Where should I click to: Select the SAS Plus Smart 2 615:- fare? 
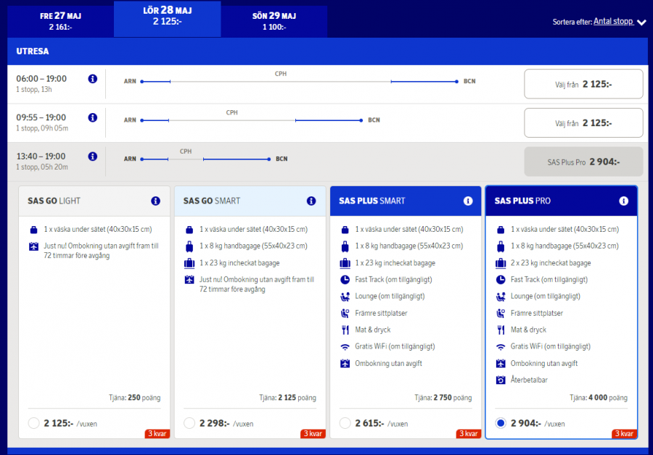[x=345, y=423]
